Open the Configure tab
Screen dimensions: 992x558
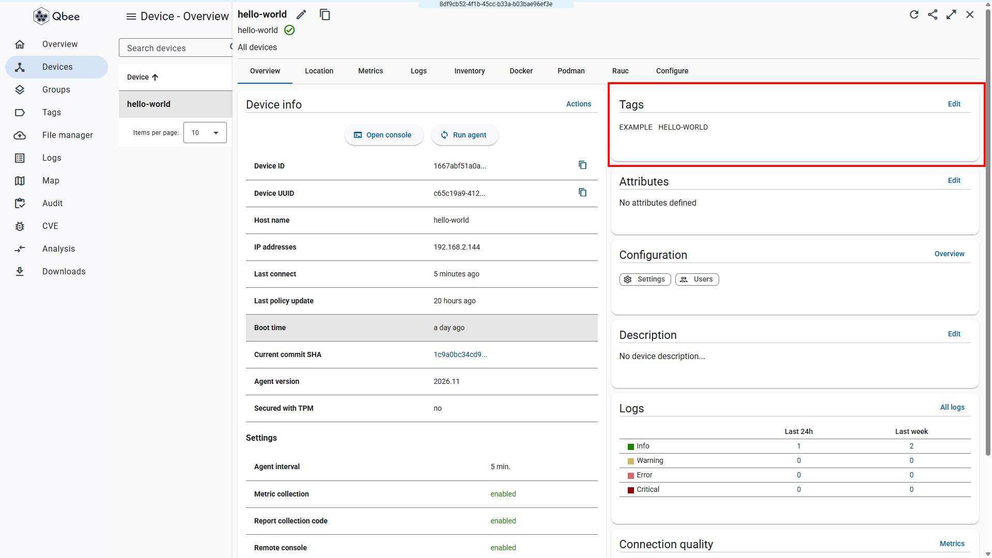(672, 71)
